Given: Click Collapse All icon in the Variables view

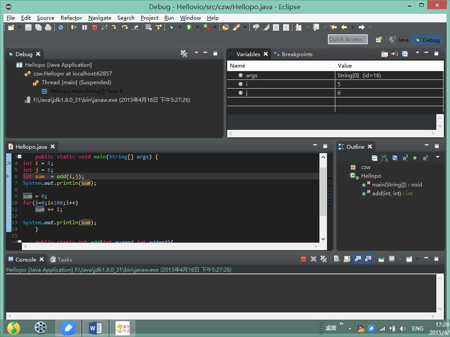Looking at the screenshot, I should click(x=405, y=54).
